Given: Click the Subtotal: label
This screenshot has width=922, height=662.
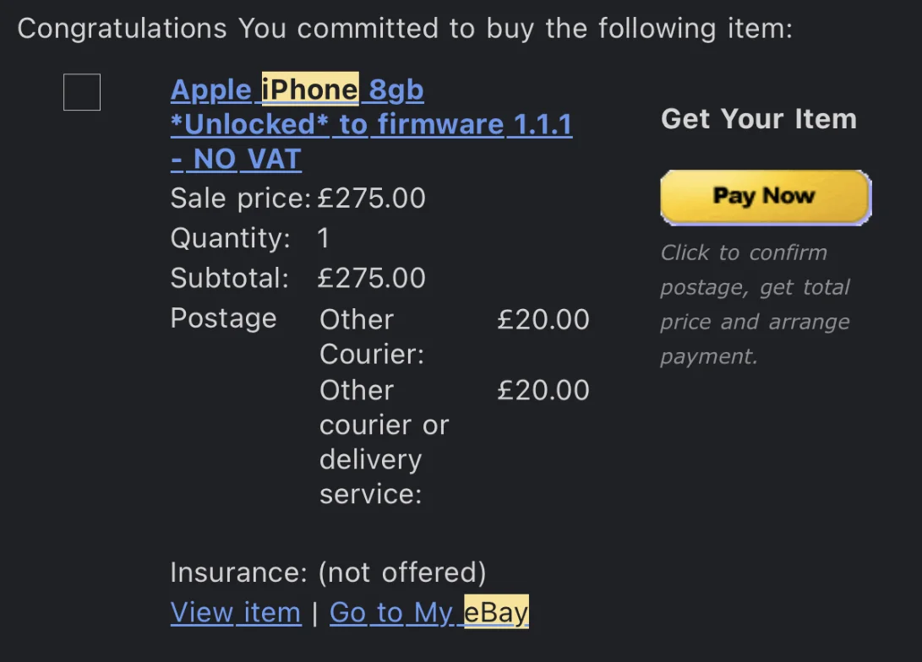Looking at the screenshot, I should pyautogui.click(x=230, y=278).
